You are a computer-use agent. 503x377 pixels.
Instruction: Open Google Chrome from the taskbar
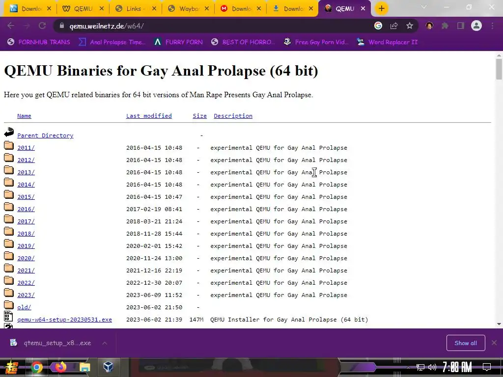click(x=36, y=367)
